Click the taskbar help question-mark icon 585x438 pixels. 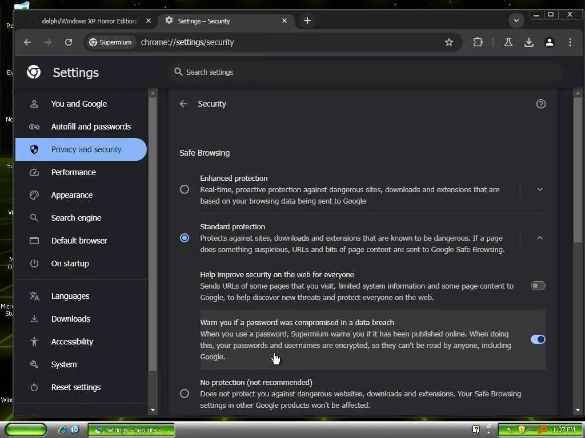(476, 430)
